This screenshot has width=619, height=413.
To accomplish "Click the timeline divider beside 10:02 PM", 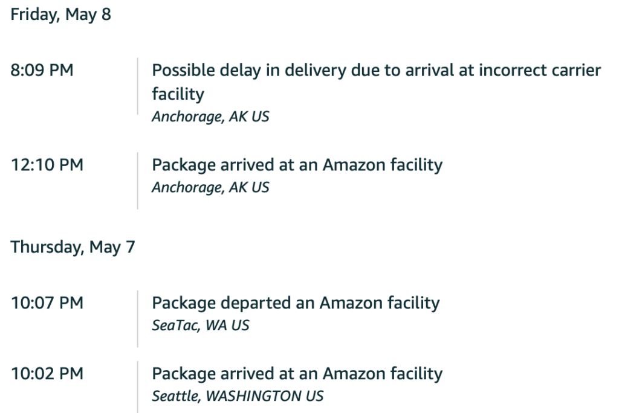I will [x=138, y=387].
